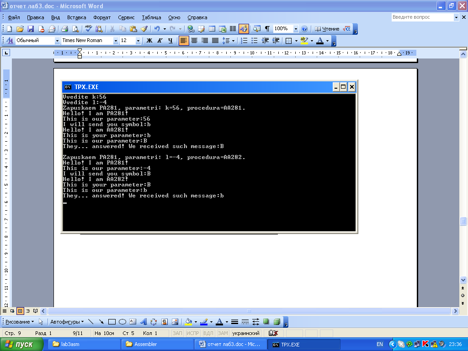
Task: Insert hyperlink globe icon
Action: (x=191, y=29)
